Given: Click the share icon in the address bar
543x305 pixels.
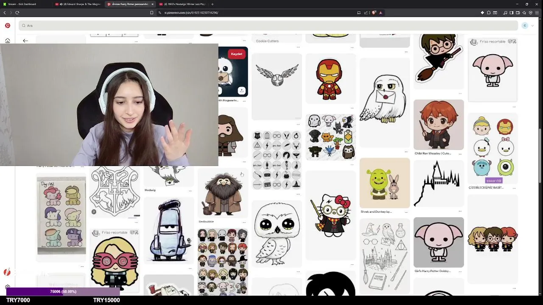Looking at the screenshot, I should pyautogui.click(x=367, y=13).
